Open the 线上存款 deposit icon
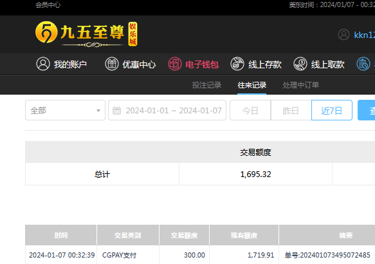Viewport: 375px width, 264px height. point(237,64)
